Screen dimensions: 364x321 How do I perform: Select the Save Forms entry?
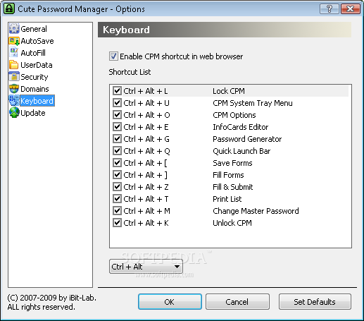pos(232,163)
